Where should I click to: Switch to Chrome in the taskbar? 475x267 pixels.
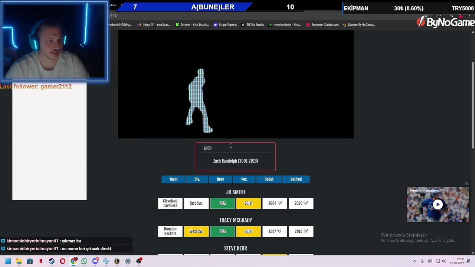pos(73,261)
